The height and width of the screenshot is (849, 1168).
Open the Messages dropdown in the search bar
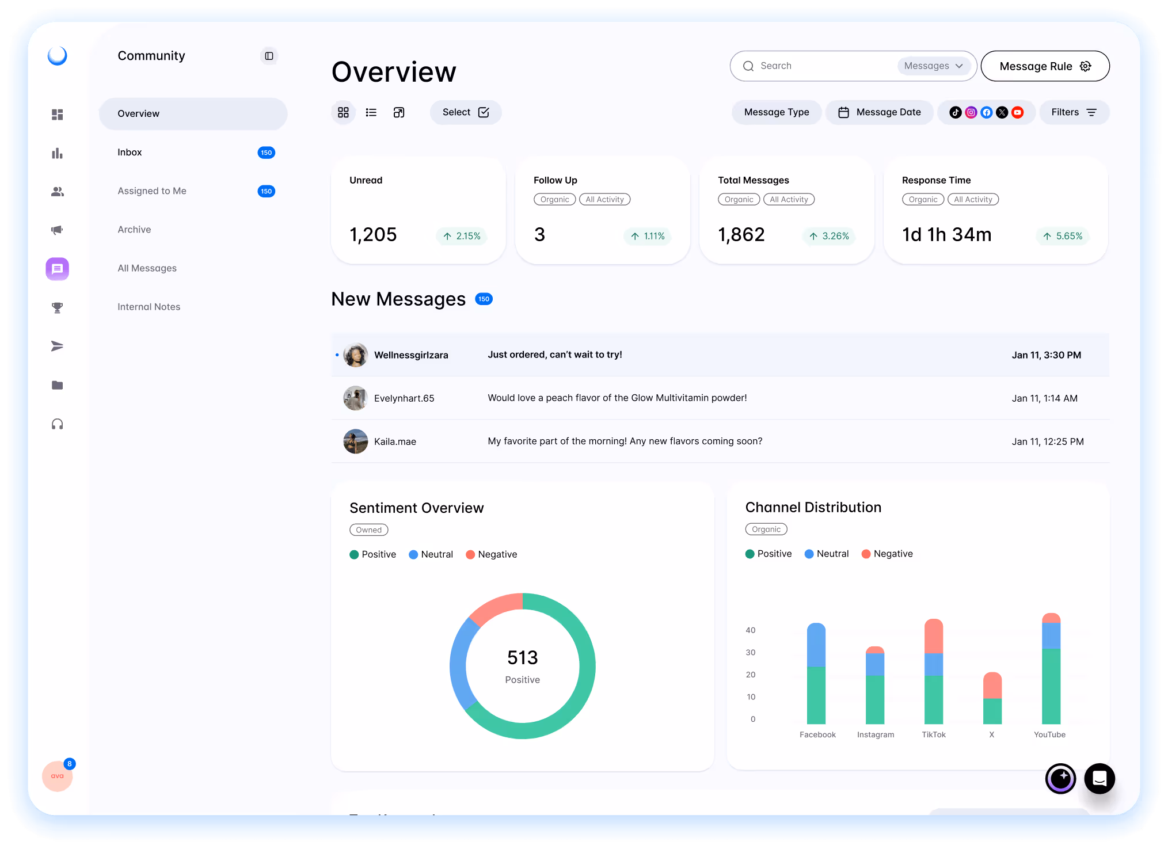934,66
